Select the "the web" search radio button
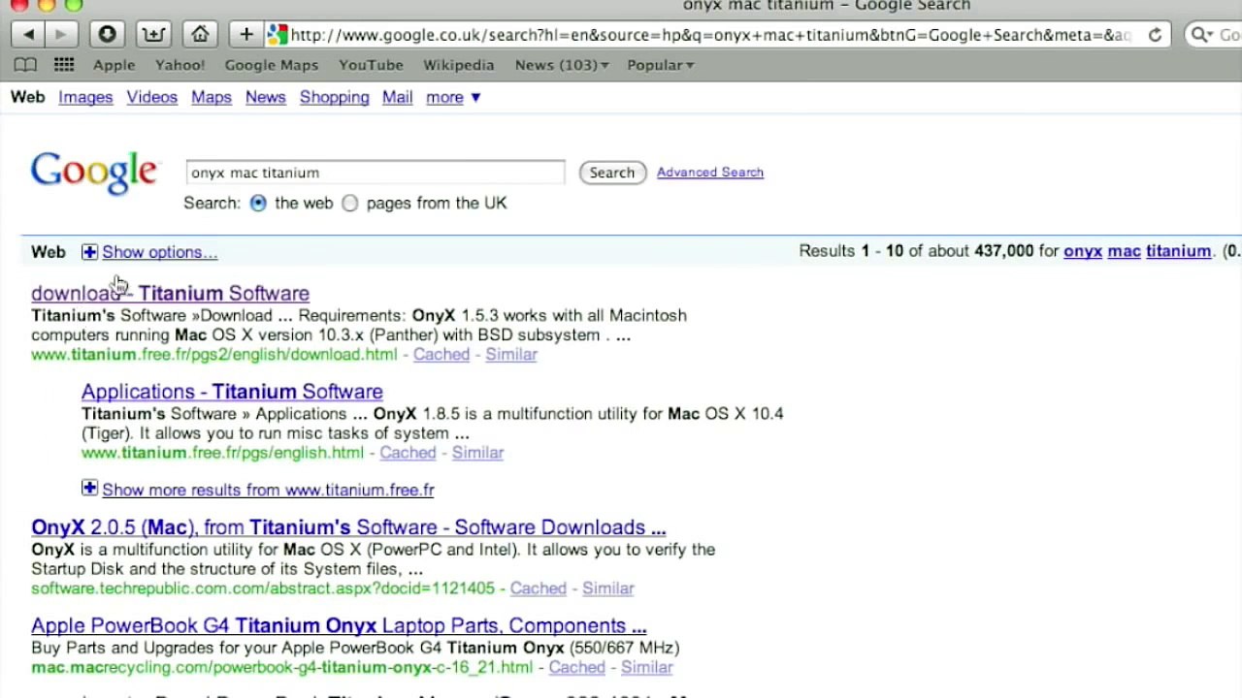Image resolution: width=1242 pixels, height=698 pixels. pyautogui.click(x=258, y=203)
